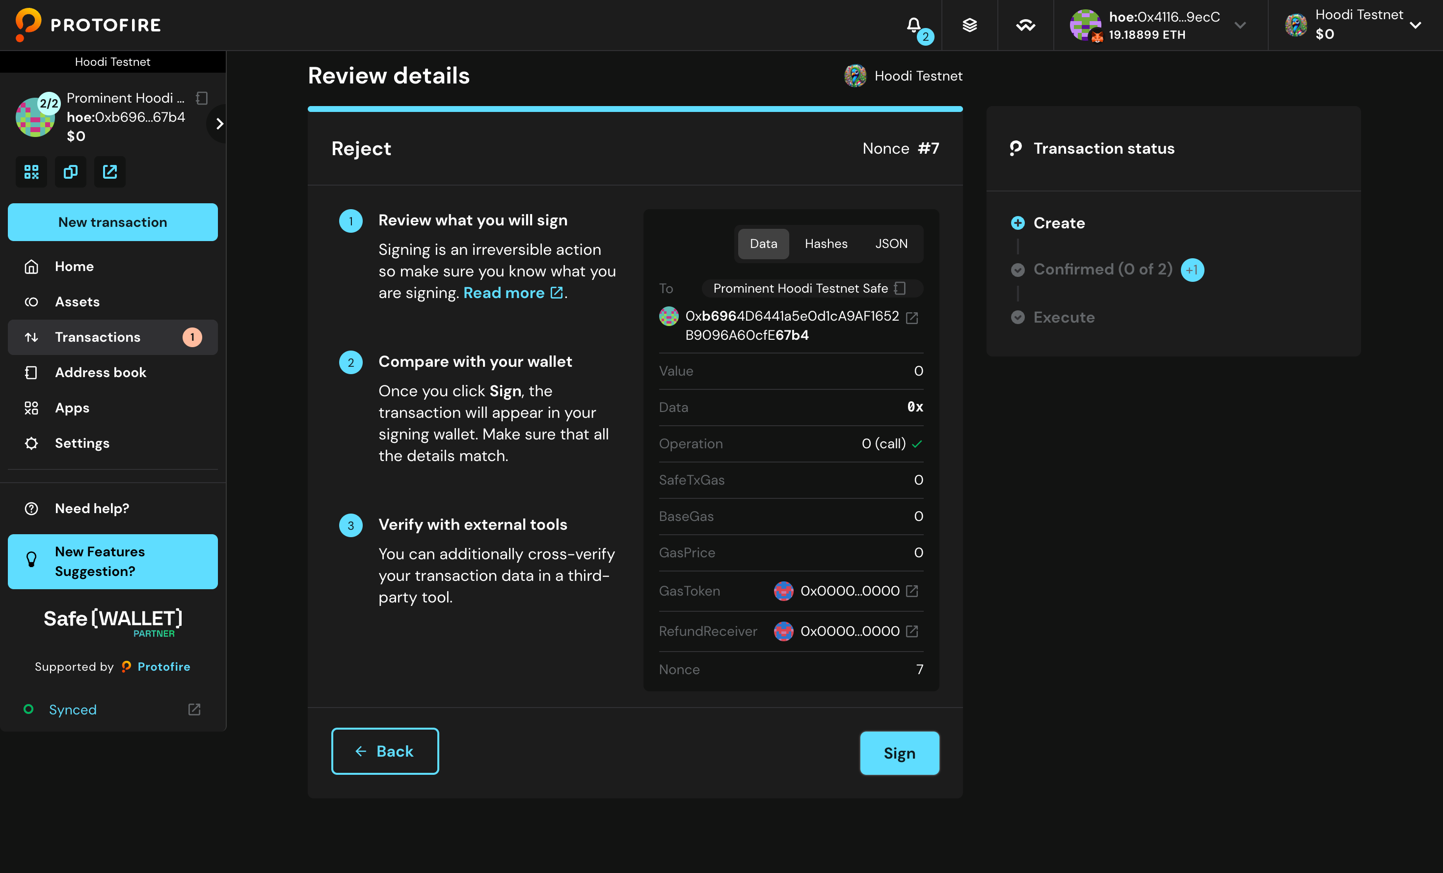Open recipient address in explorer icon
The image size is (1443, 873).
tap(912, 318)
